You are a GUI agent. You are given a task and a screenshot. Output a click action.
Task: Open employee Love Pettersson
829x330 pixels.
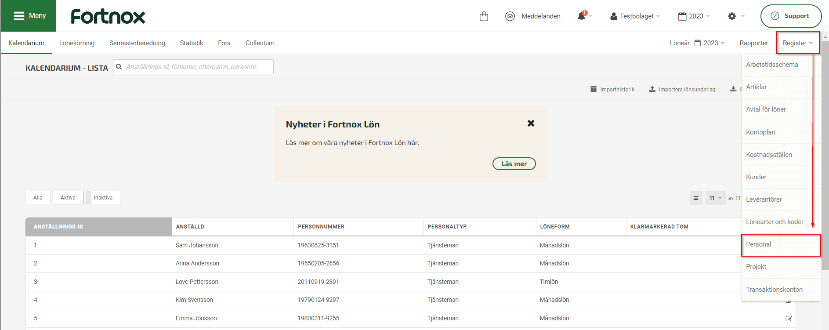[x=197, y=282]
